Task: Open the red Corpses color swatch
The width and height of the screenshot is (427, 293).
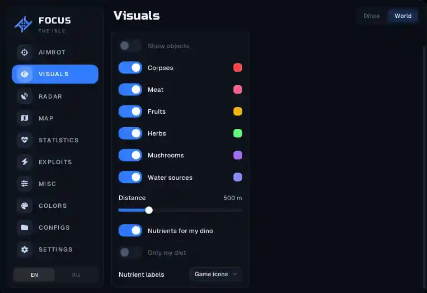Action: tap(238, 68)
